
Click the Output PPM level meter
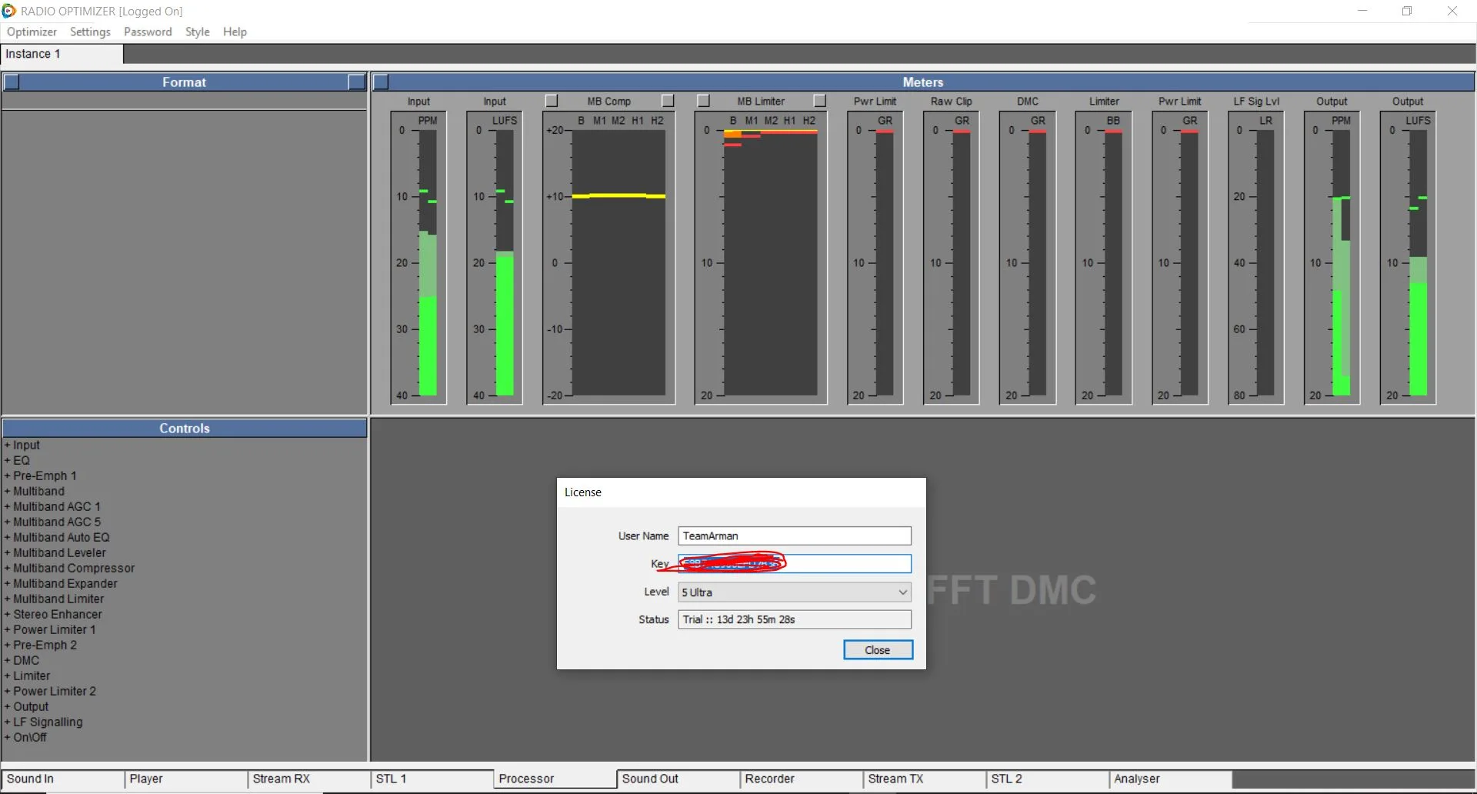(x=1332, y=258)
